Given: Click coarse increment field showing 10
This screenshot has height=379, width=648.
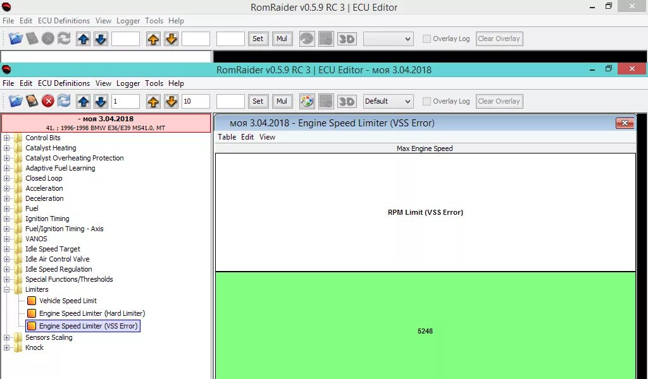Looking at the screenshot, I should [x=196, y=102].
